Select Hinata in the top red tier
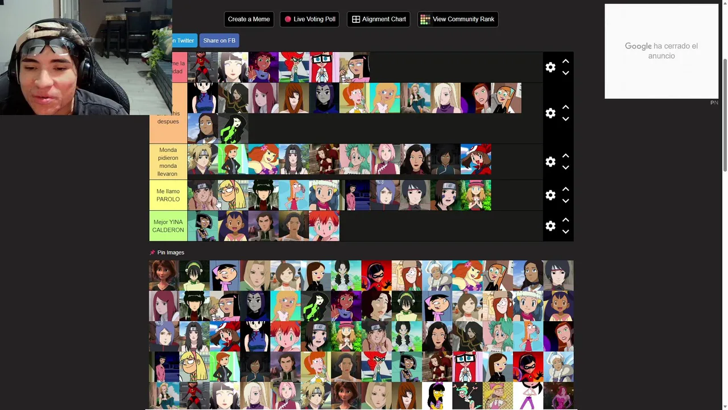 click(x=233, y=67)
